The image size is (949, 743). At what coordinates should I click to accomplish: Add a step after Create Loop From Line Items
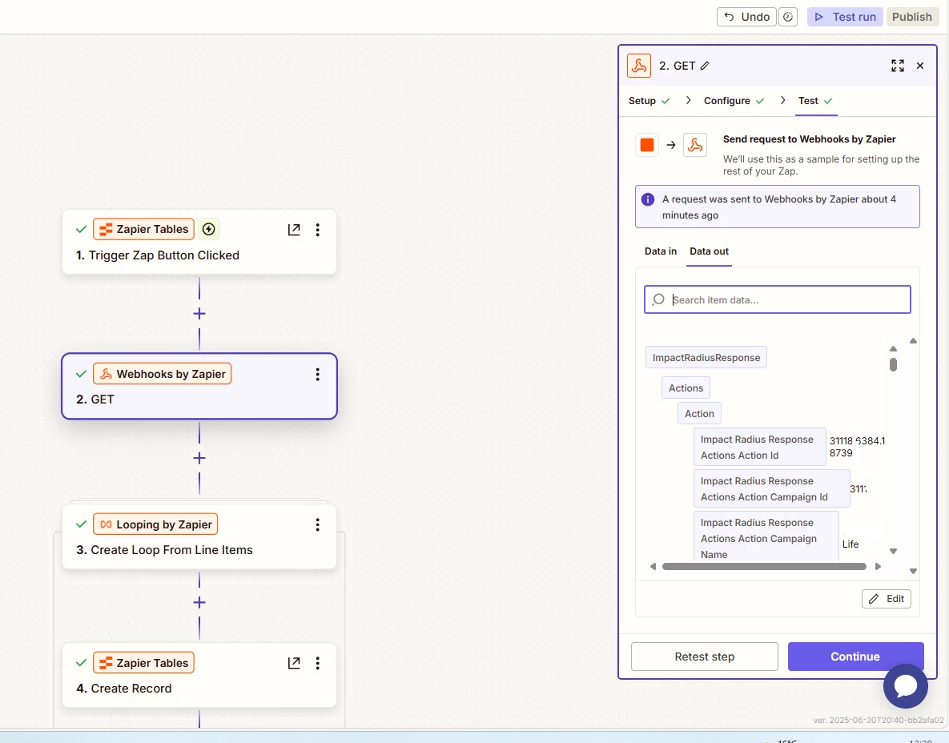[199, 603]
